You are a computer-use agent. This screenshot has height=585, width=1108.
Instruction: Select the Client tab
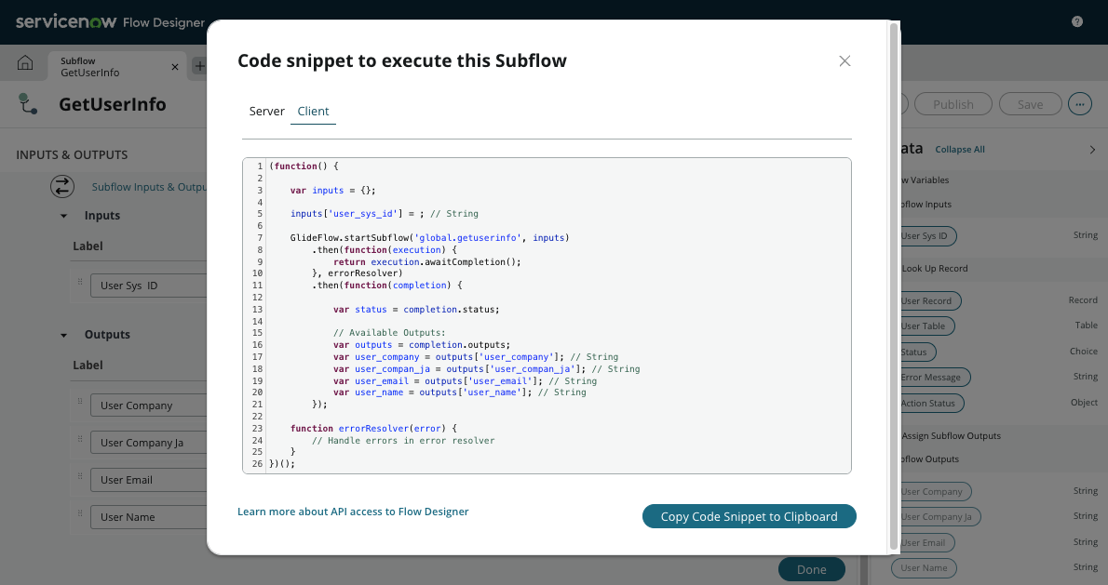coord(313,111)
